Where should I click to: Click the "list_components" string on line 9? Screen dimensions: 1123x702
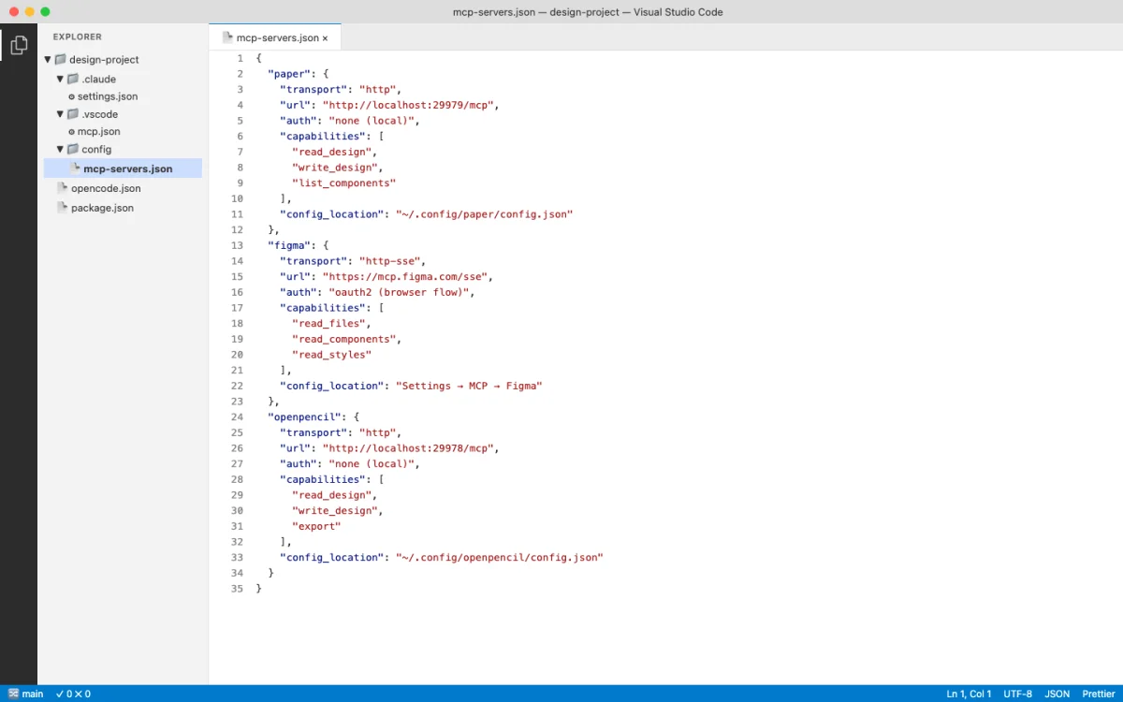pos(344,183)
